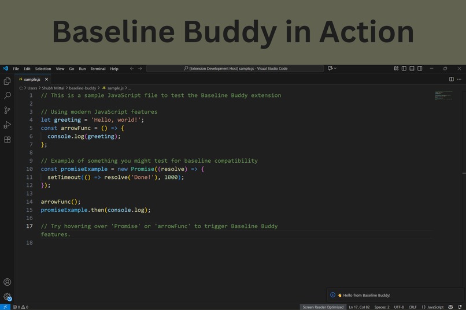This screenshot has height=310, width=466.
Task: Click console.log on line 6
Action: 66,136
